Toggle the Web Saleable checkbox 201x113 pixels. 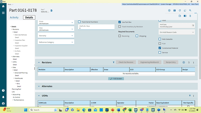tap(160, 39)
